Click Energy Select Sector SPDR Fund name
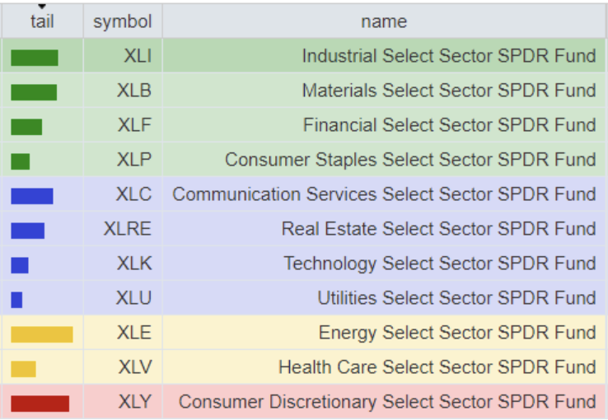Image resolution: width=608 pixels, height=420 pixels. [x=456, y=333]
